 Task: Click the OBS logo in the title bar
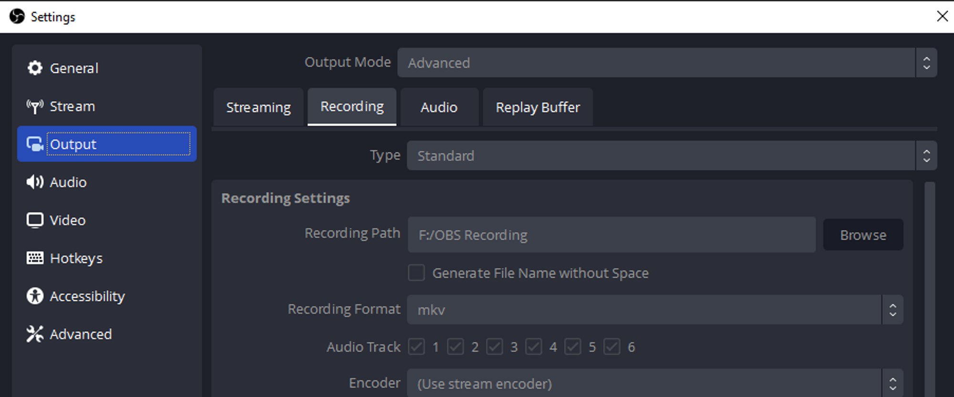point(17,16)
